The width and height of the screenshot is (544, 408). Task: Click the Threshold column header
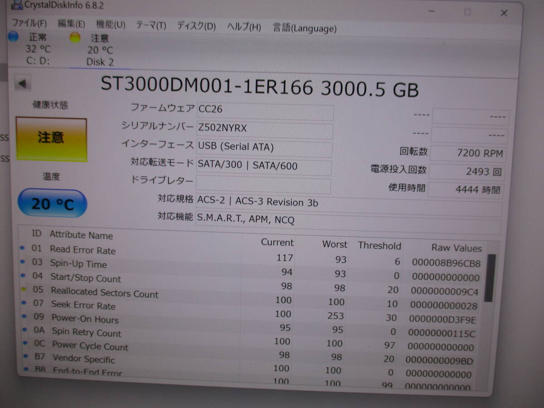(x=379, y=246)
